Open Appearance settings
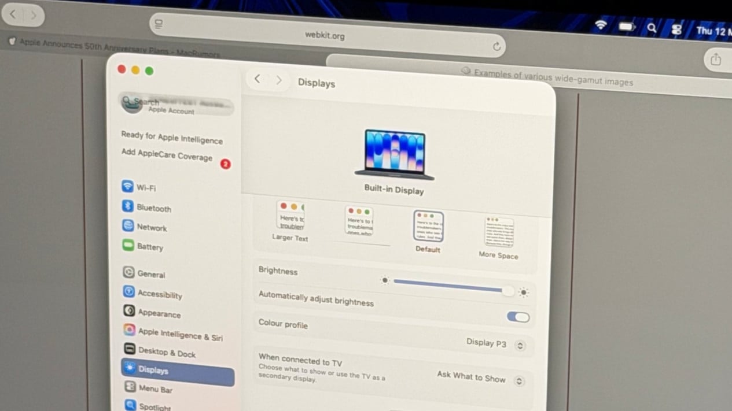 click(x=159, y=314)
